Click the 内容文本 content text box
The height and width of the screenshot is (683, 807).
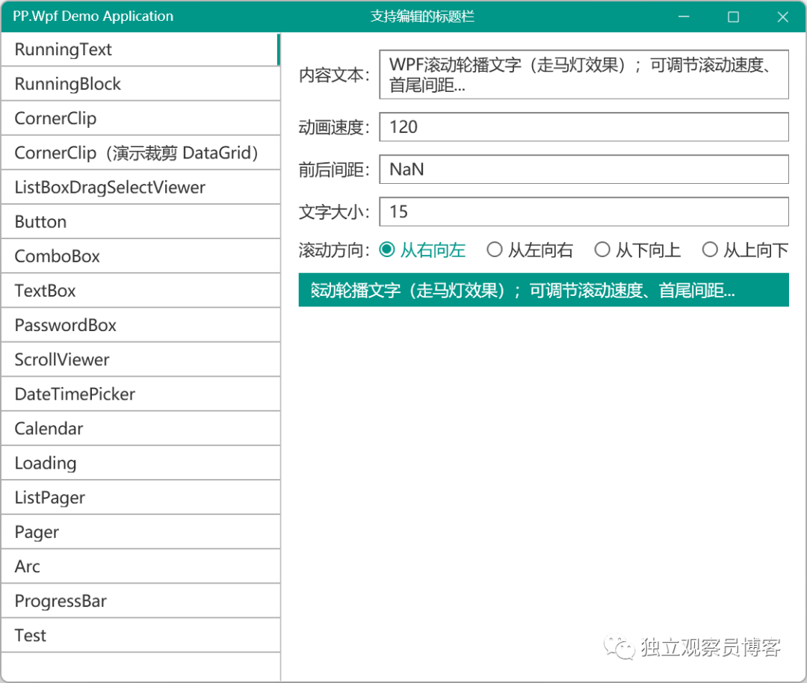click(583, 74)
